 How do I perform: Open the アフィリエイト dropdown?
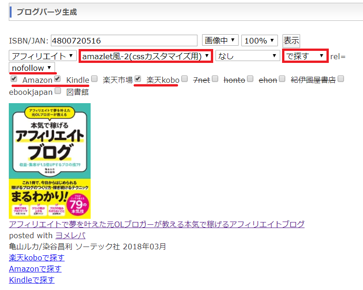click(43, 56)
